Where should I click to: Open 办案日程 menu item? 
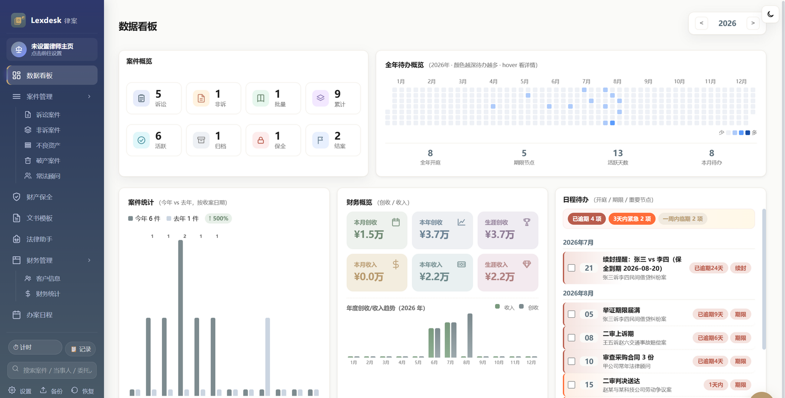[x=52, y=315]
